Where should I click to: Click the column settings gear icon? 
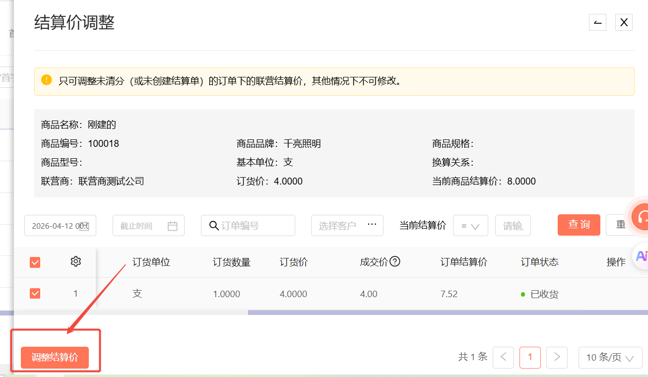(75, 261)
